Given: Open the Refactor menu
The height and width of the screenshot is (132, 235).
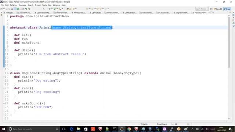Looking at the screenshot, I should 14,5.
